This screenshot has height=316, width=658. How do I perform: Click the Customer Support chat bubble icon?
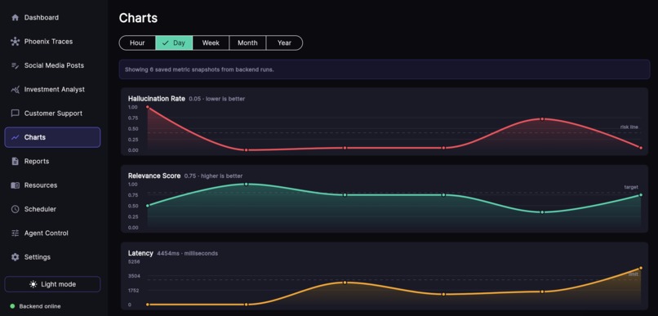[x=16, y=113]
